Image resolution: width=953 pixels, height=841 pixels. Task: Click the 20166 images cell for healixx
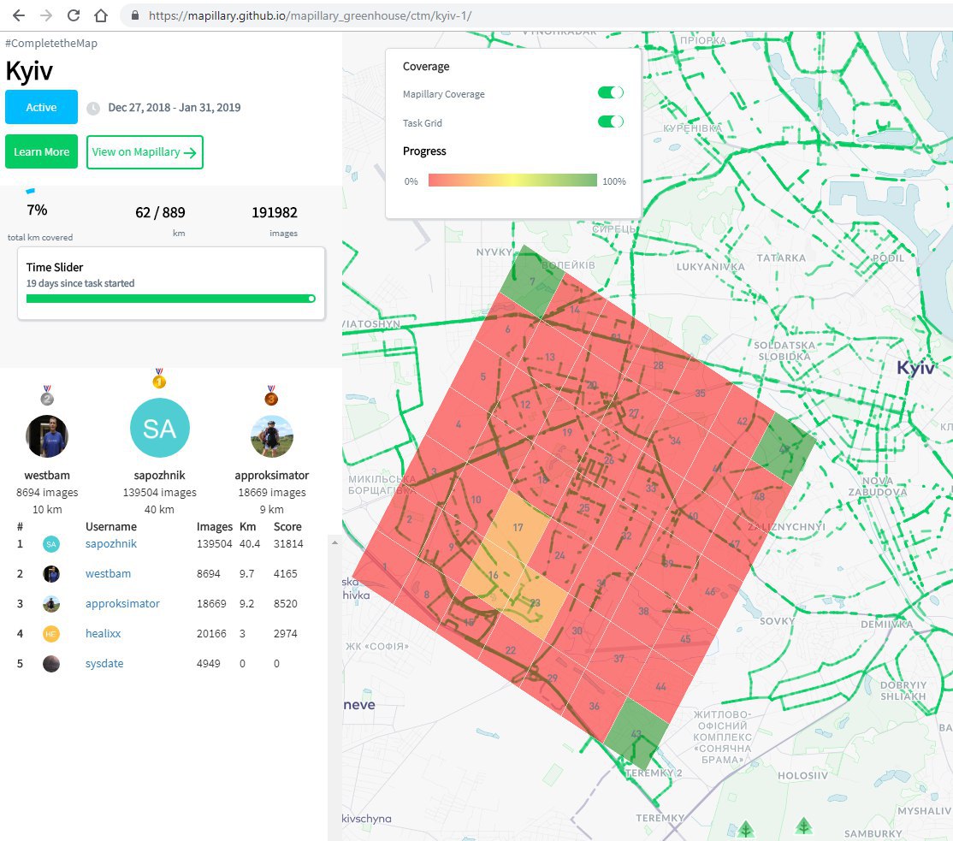coord(211,633)
